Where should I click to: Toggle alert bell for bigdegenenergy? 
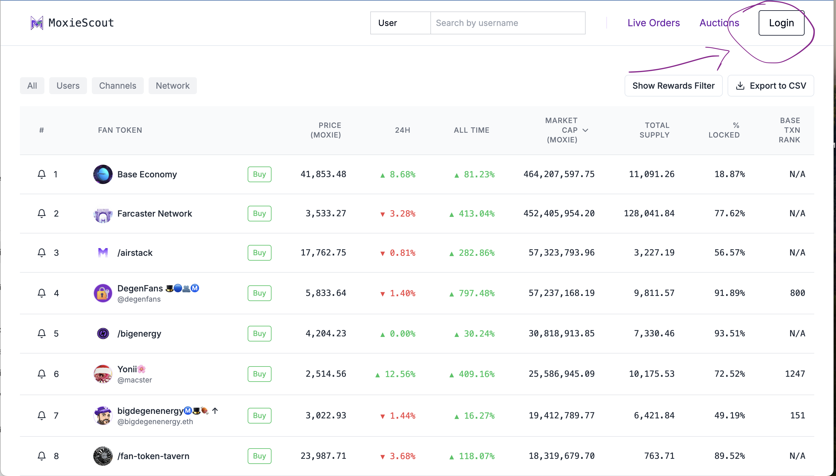42,415
